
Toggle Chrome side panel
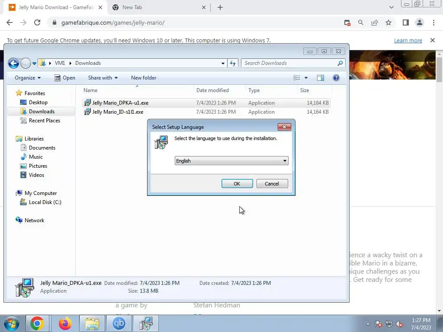tap(406, 22)
